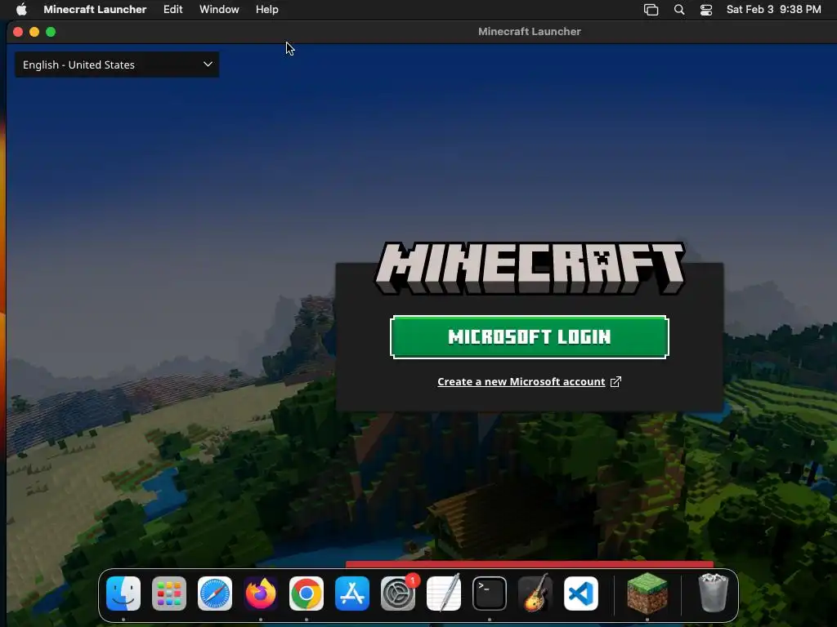
Task: Close the Minecraft Launcher window
Action: (x=18, y=32)
